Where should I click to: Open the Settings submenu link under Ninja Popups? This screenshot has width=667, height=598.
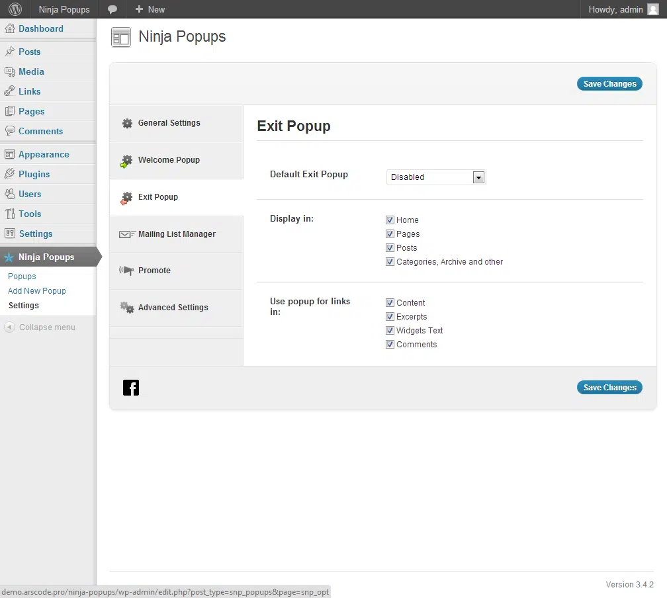(x=24, y=306)
